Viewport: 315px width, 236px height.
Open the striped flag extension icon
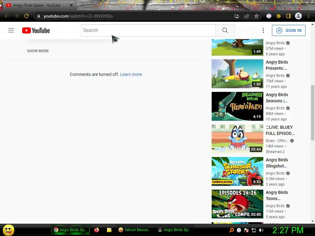(269, 16)
